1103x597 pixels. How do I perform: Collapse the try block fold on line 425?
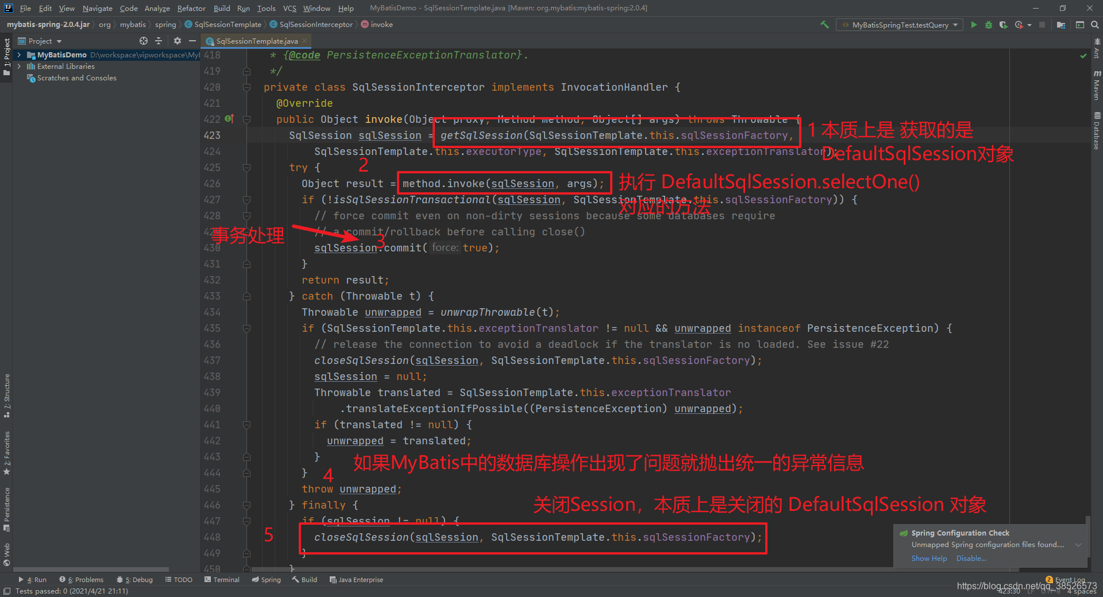[x=246, y=168]
